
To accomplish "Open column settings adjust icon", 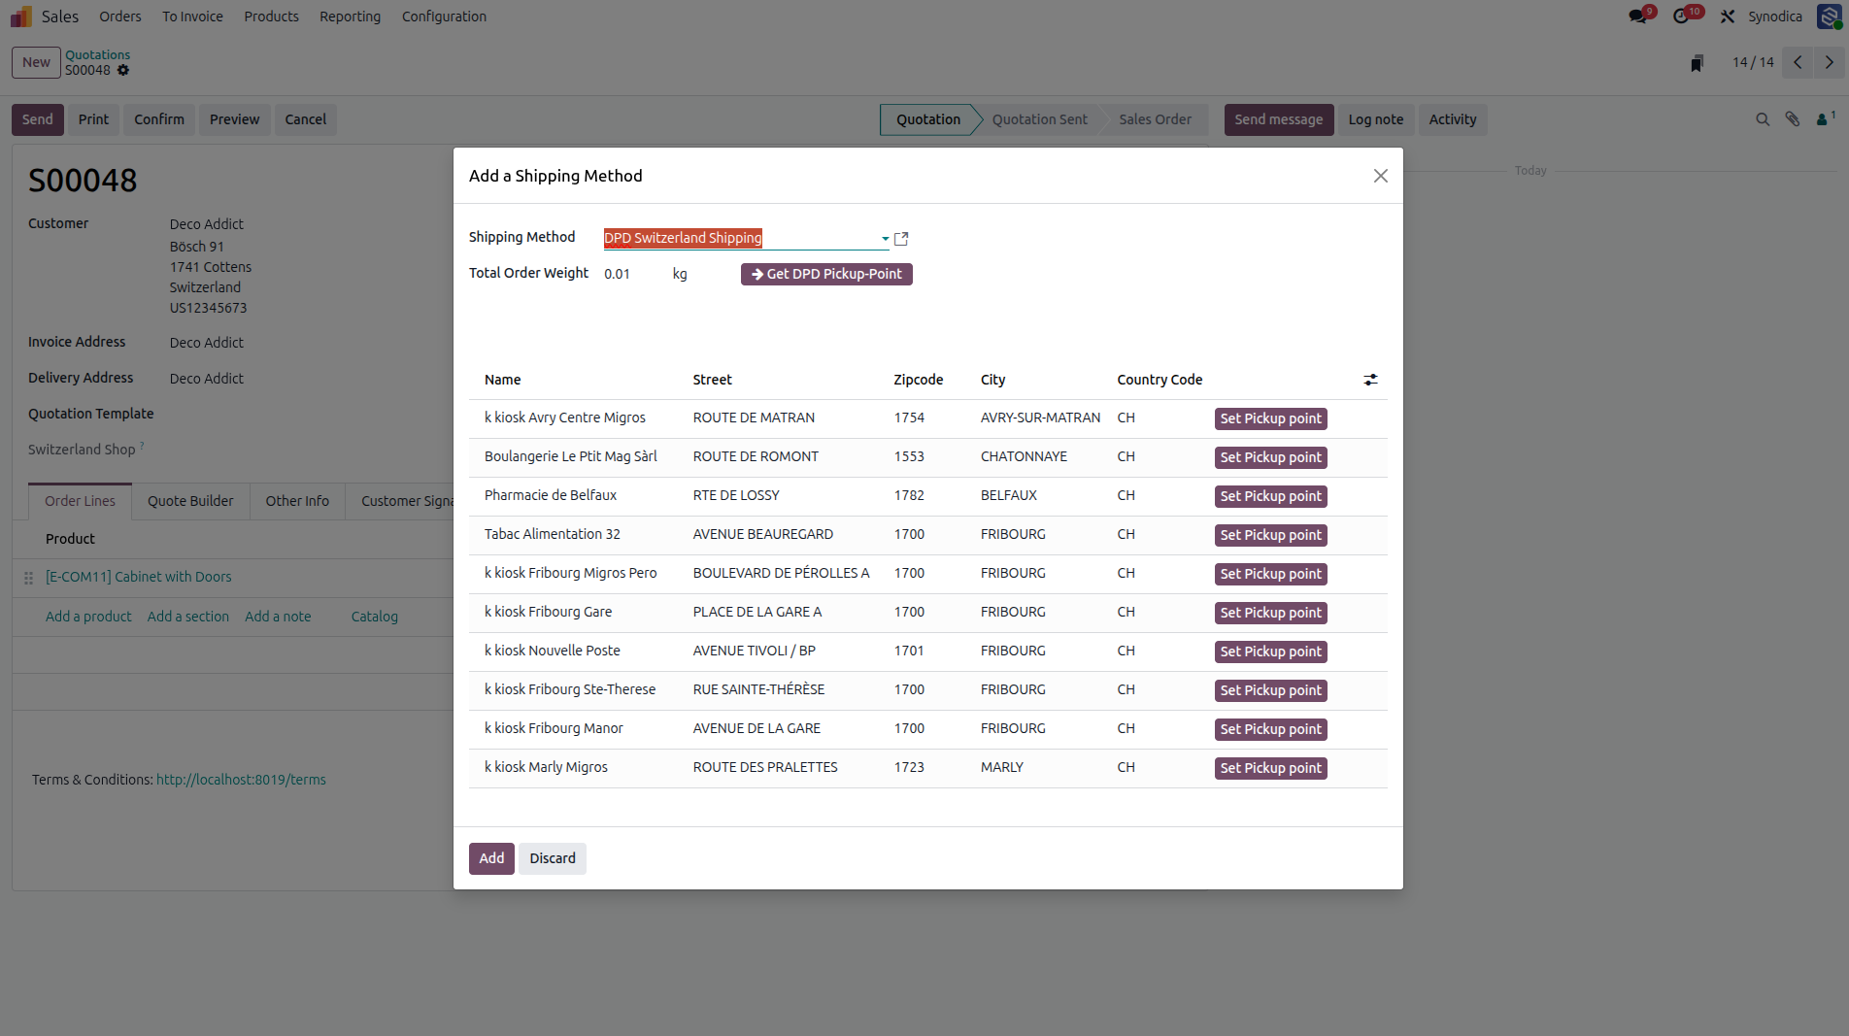I will pos(1370,380).
